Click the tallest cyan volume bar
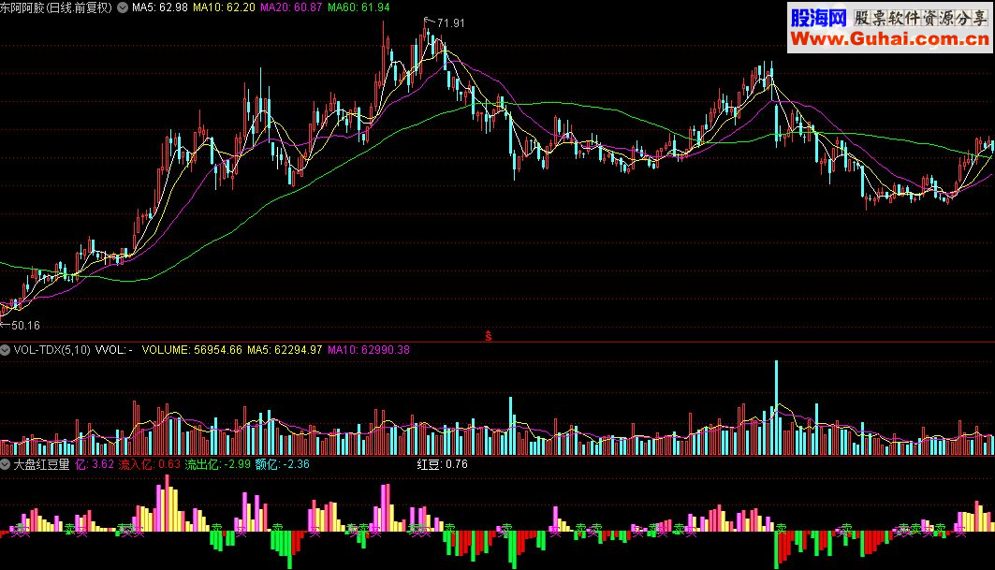Screen dimensions: 995x570 tap(776, 407)
